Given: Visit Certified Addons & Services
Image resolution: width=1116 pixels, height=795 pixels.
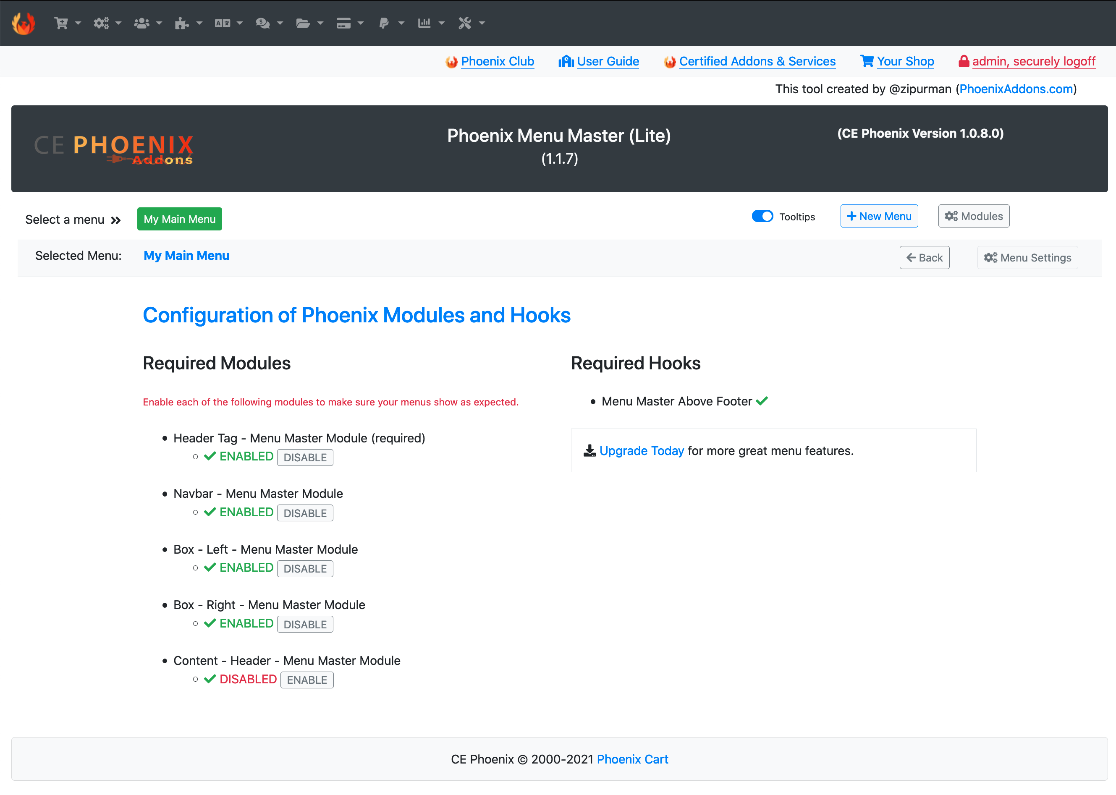Looking at the screenshot, I should coord(757,61).
